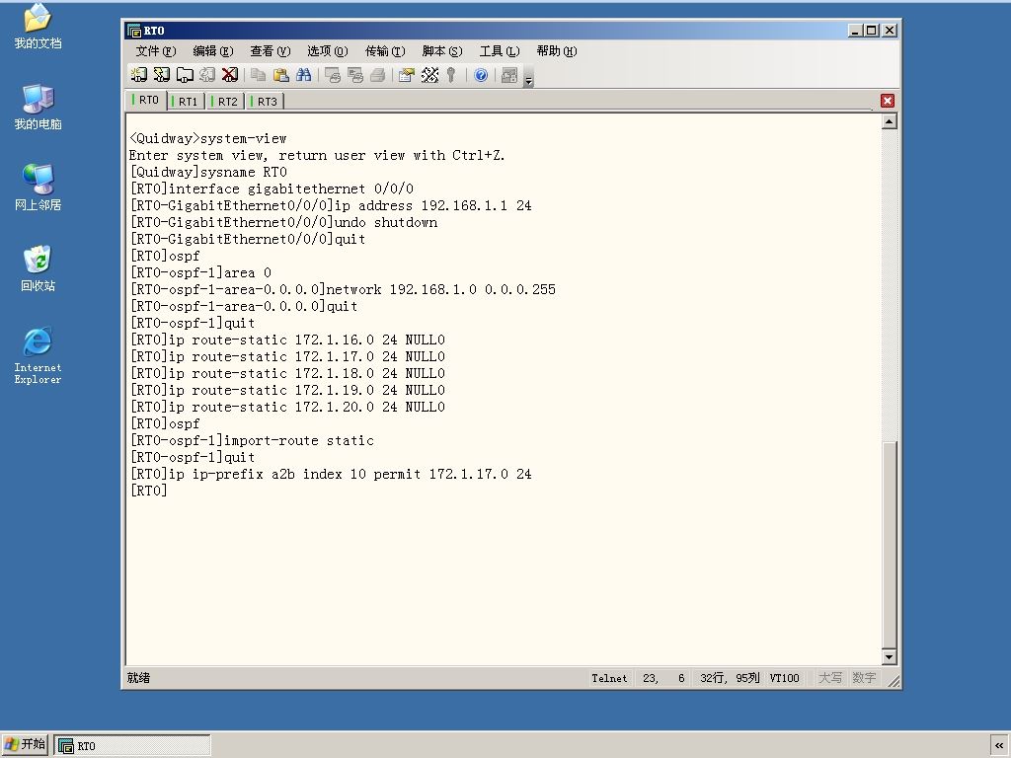Click the 'ip address 192.168.1.1 24' line
This screenshot has width=1011, height=758.
click(x=330, y=205)
